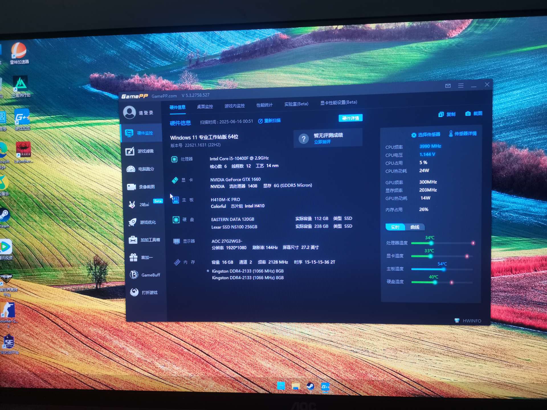Select 硬件监控 in the sidebar
This screenshot has height=410, width=547.
pyautogui.click(x=142, y=133)
